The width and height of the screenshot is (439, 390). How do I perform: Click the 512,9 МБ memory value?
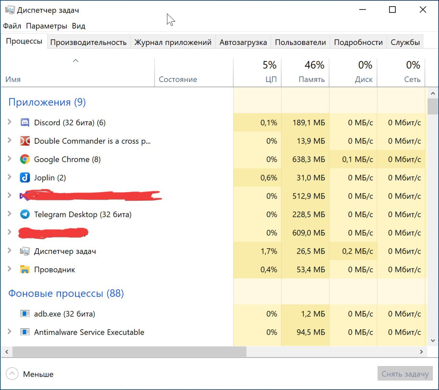309,196
